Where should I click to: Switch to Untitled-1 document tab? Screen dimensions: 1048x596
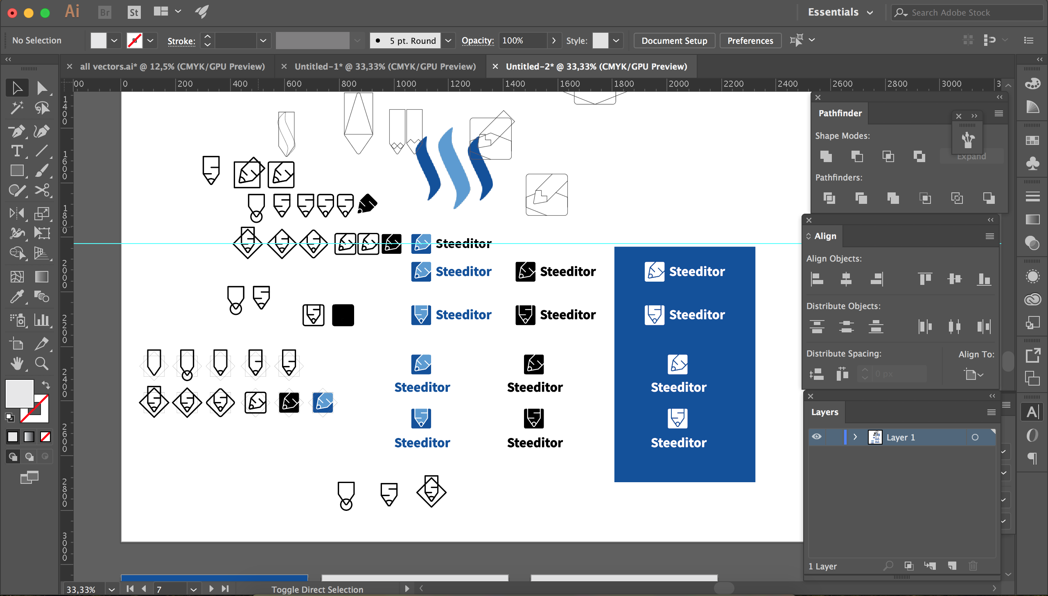pos(385,66)
